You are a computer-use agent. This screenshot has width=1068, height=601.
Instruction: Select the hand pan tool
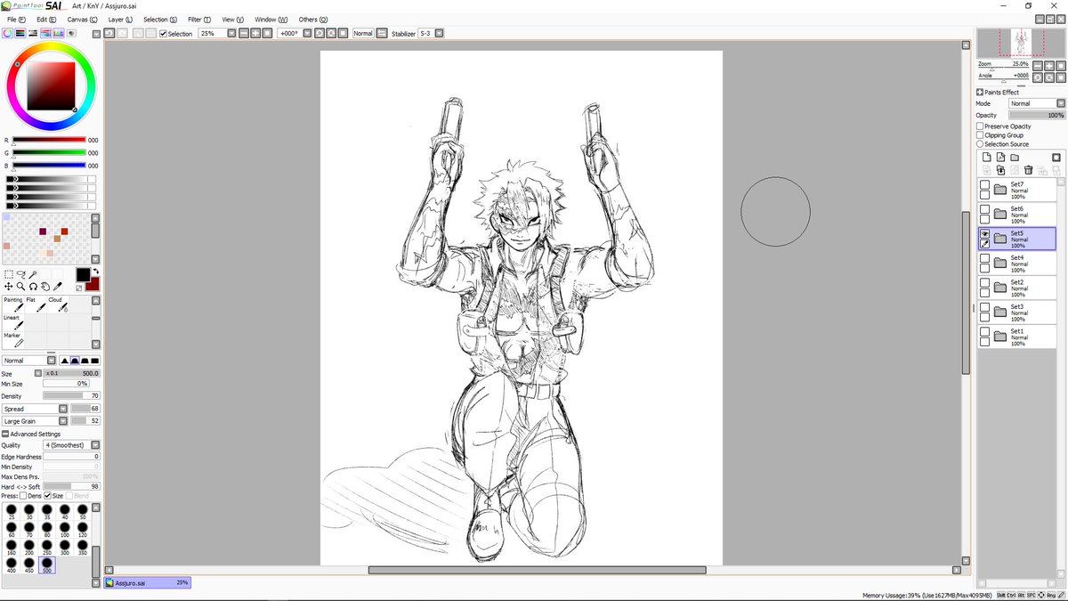pos(44,287)
